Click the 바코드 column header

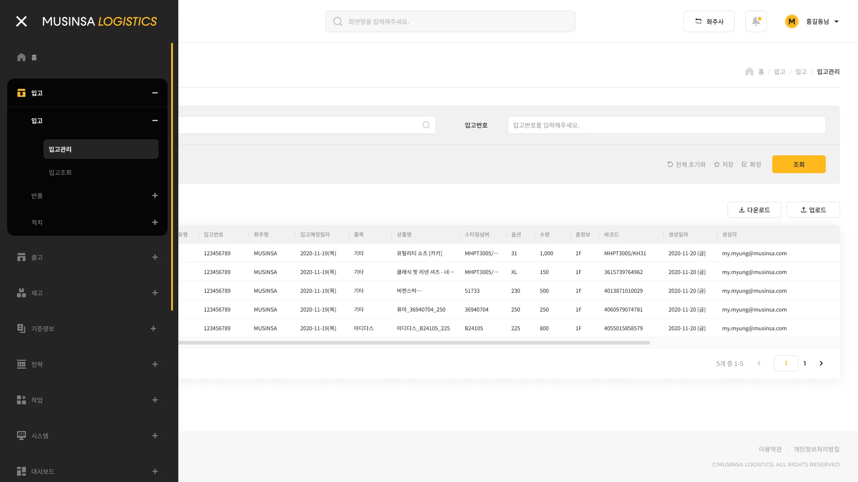611,234
